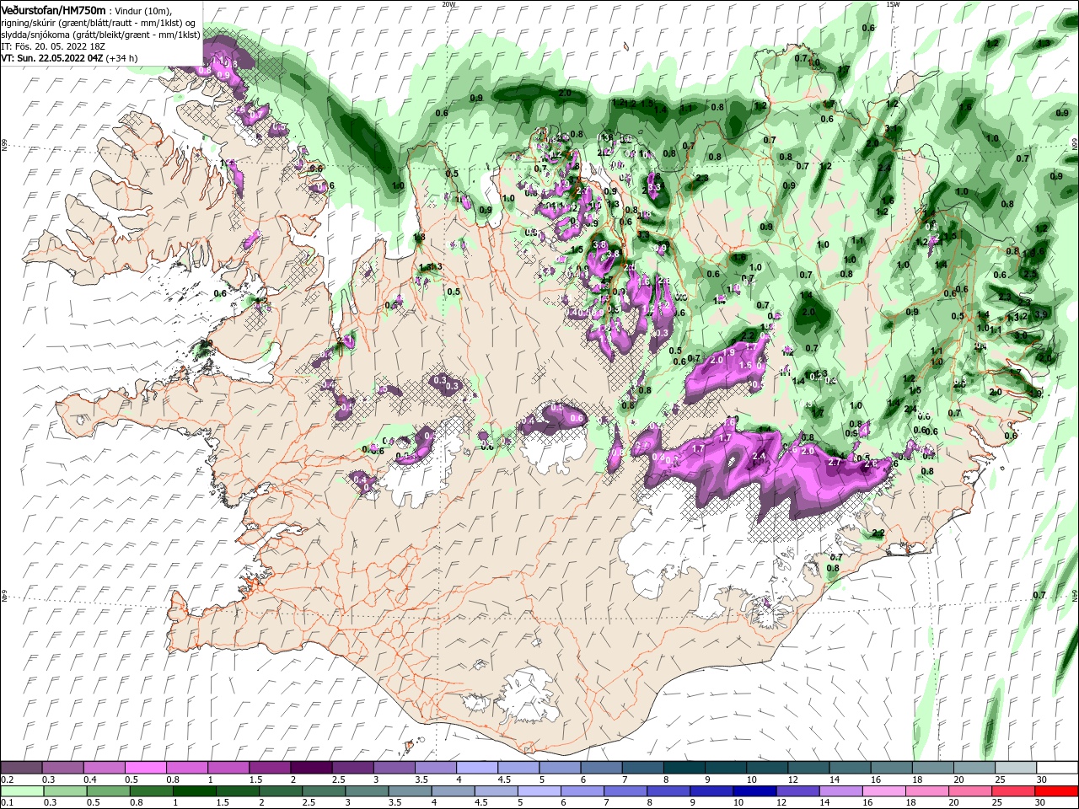Click the medium green 0.5 rain legend swatch
Image resolution: width=1079 pixels, height=809 pixels.
109,791
